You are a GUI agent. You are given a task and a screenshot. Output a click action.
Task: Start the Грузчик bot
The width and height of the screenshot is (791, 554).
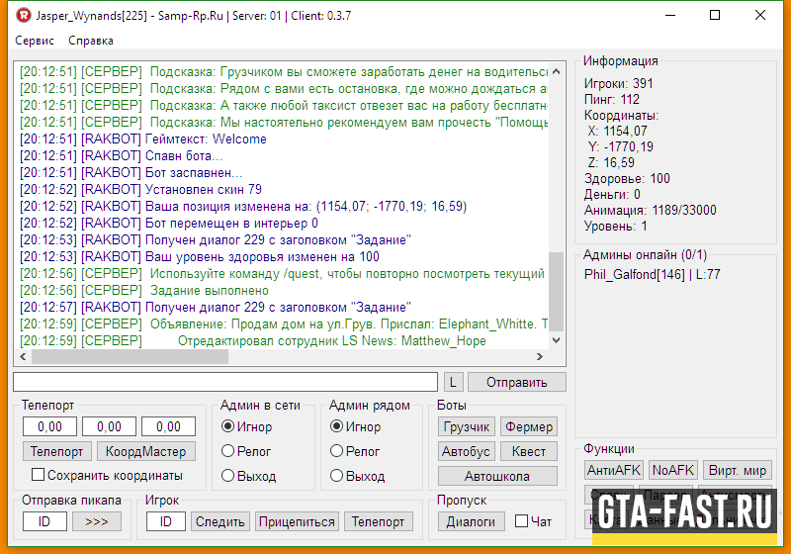click(x=467, y=426)
